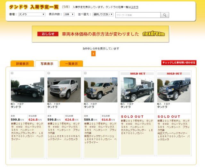
Task: Click タンドラ 入荷予定一覧 heading
Action: pos(34,7)
